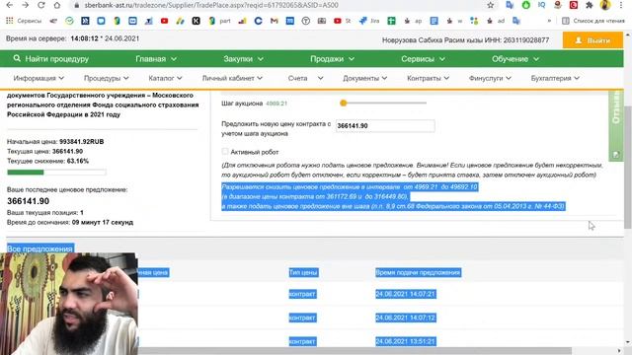
Task: Open the black K bookmark icon
Action: (196, 21)
